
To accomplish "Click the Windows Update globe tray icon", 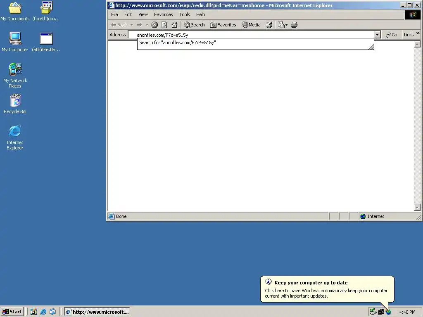I will click(388, 312).
